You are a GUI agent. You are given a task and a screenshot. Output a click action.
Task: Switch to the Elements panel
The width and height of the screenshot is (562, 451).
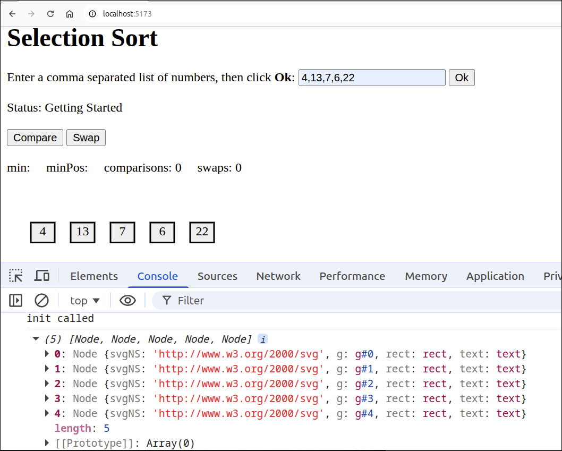(x=93, y=276)
